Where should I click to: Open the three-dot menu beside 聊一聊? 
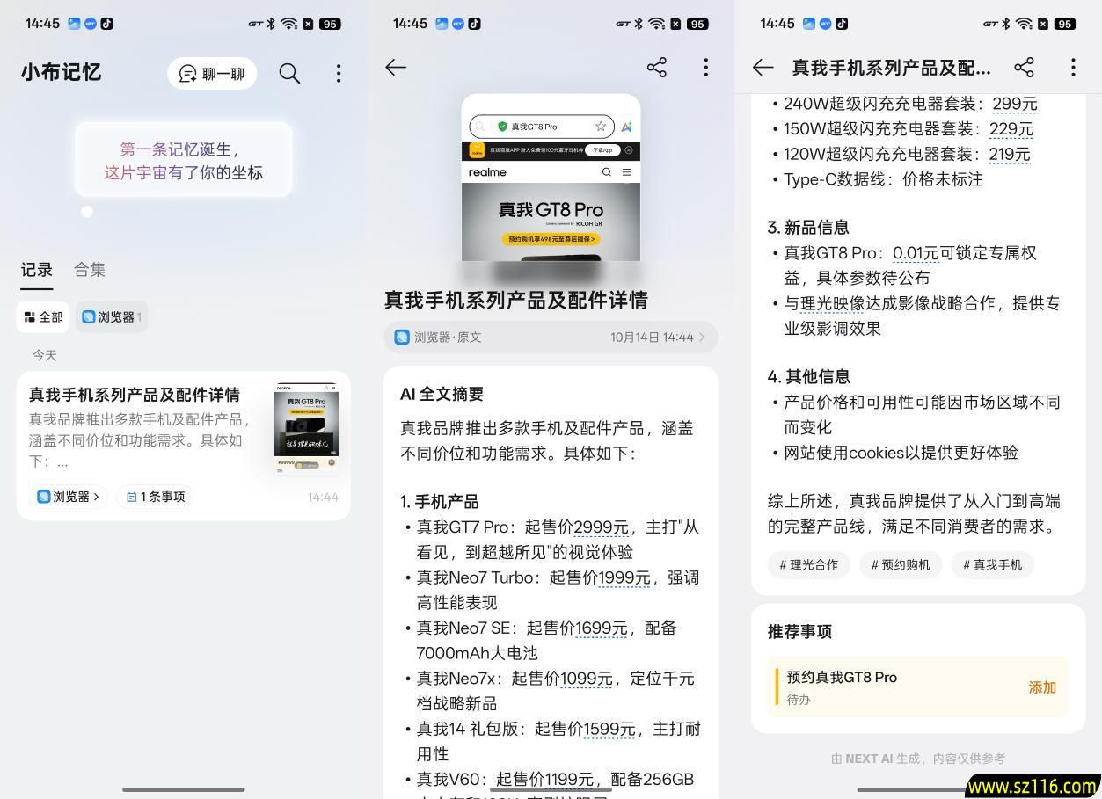click(339, 73)
